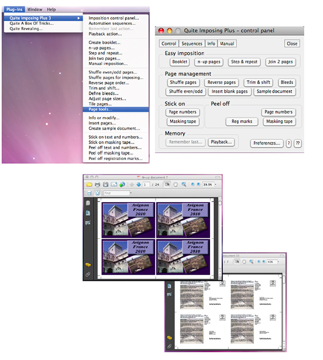Click the Print icon in the N-up document toolbar
323x360 pixels.
pyautogui.click(x=97, y=184)
